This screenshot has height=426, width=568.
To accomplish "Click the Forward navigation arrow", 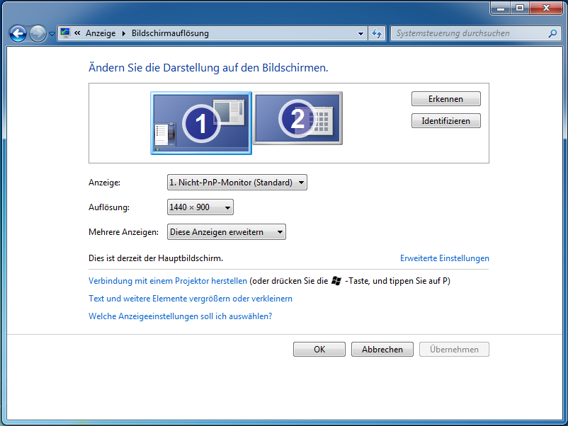I will (x=38, y=33).
